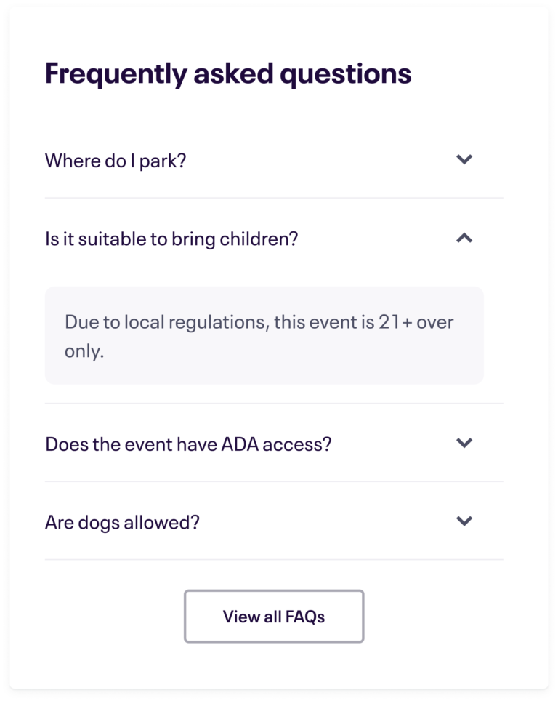The width and height of the screenshot is (558, 701).
Task: Expand the 'Where do I park?' chevron icon
Action: (466, 158)
